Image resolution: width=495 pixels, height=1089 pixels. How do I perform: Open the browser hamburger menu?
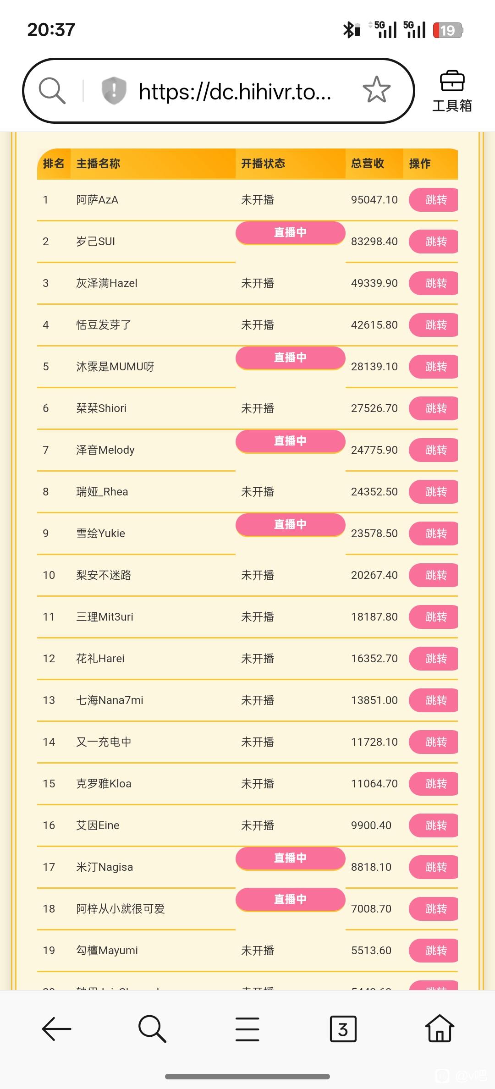click(247, 1029)
